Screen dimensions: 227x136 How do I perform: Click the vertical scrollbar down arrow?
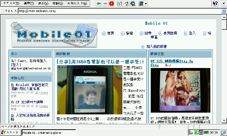point(224,120)
